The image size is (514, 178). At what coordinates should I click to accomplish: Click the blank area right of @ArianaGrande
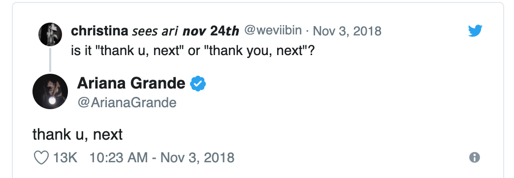pyautogui.click(x=328, y=103)
